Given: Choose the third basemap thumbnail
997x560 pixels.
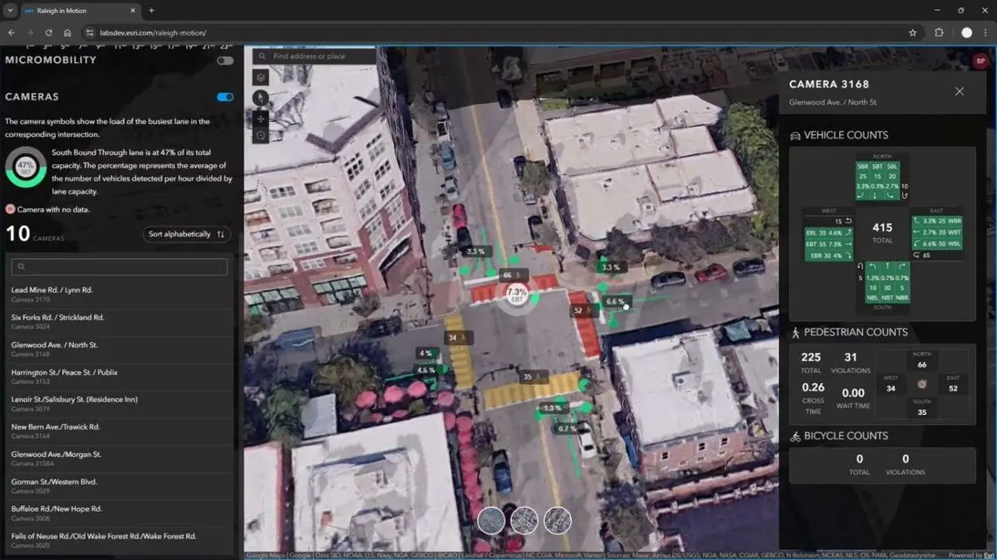Looking at the screenshot, I should pos(557,520).
